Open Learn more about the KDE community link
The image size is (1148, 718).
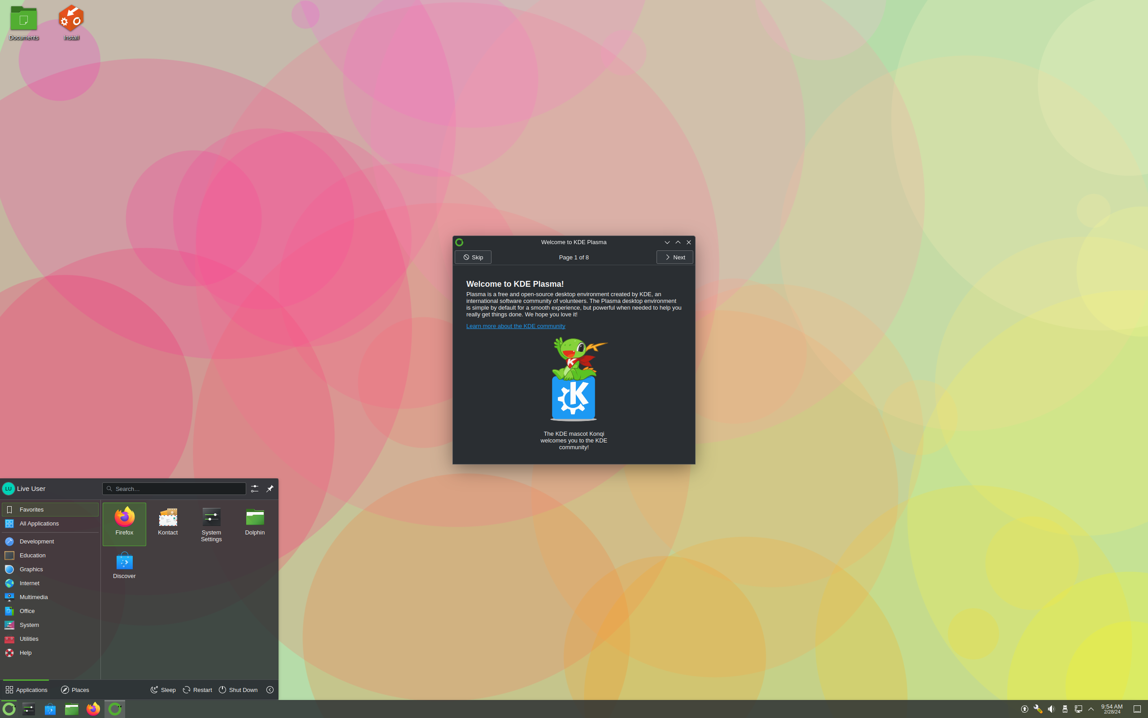(x=516, y=326)
